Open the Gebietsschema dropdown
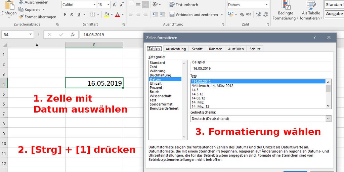This screenshot has width=344, height=172. (328, 119)
